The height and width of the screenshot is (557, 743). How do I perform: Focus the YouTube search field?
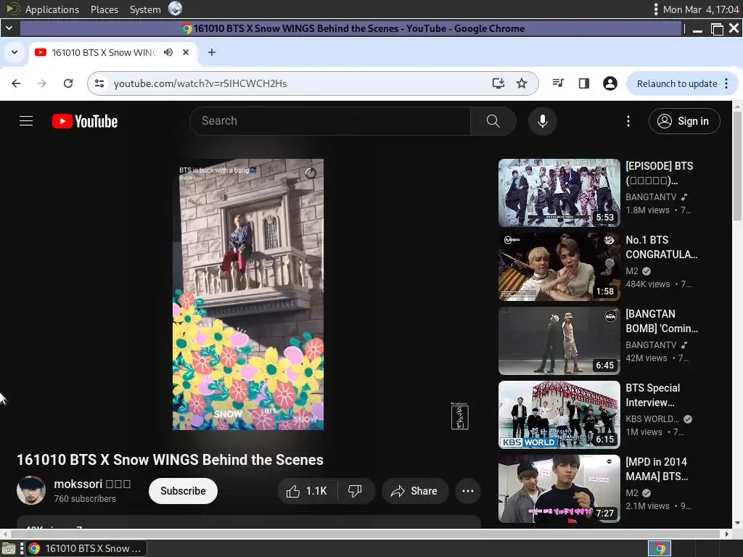tap(330, 121)
